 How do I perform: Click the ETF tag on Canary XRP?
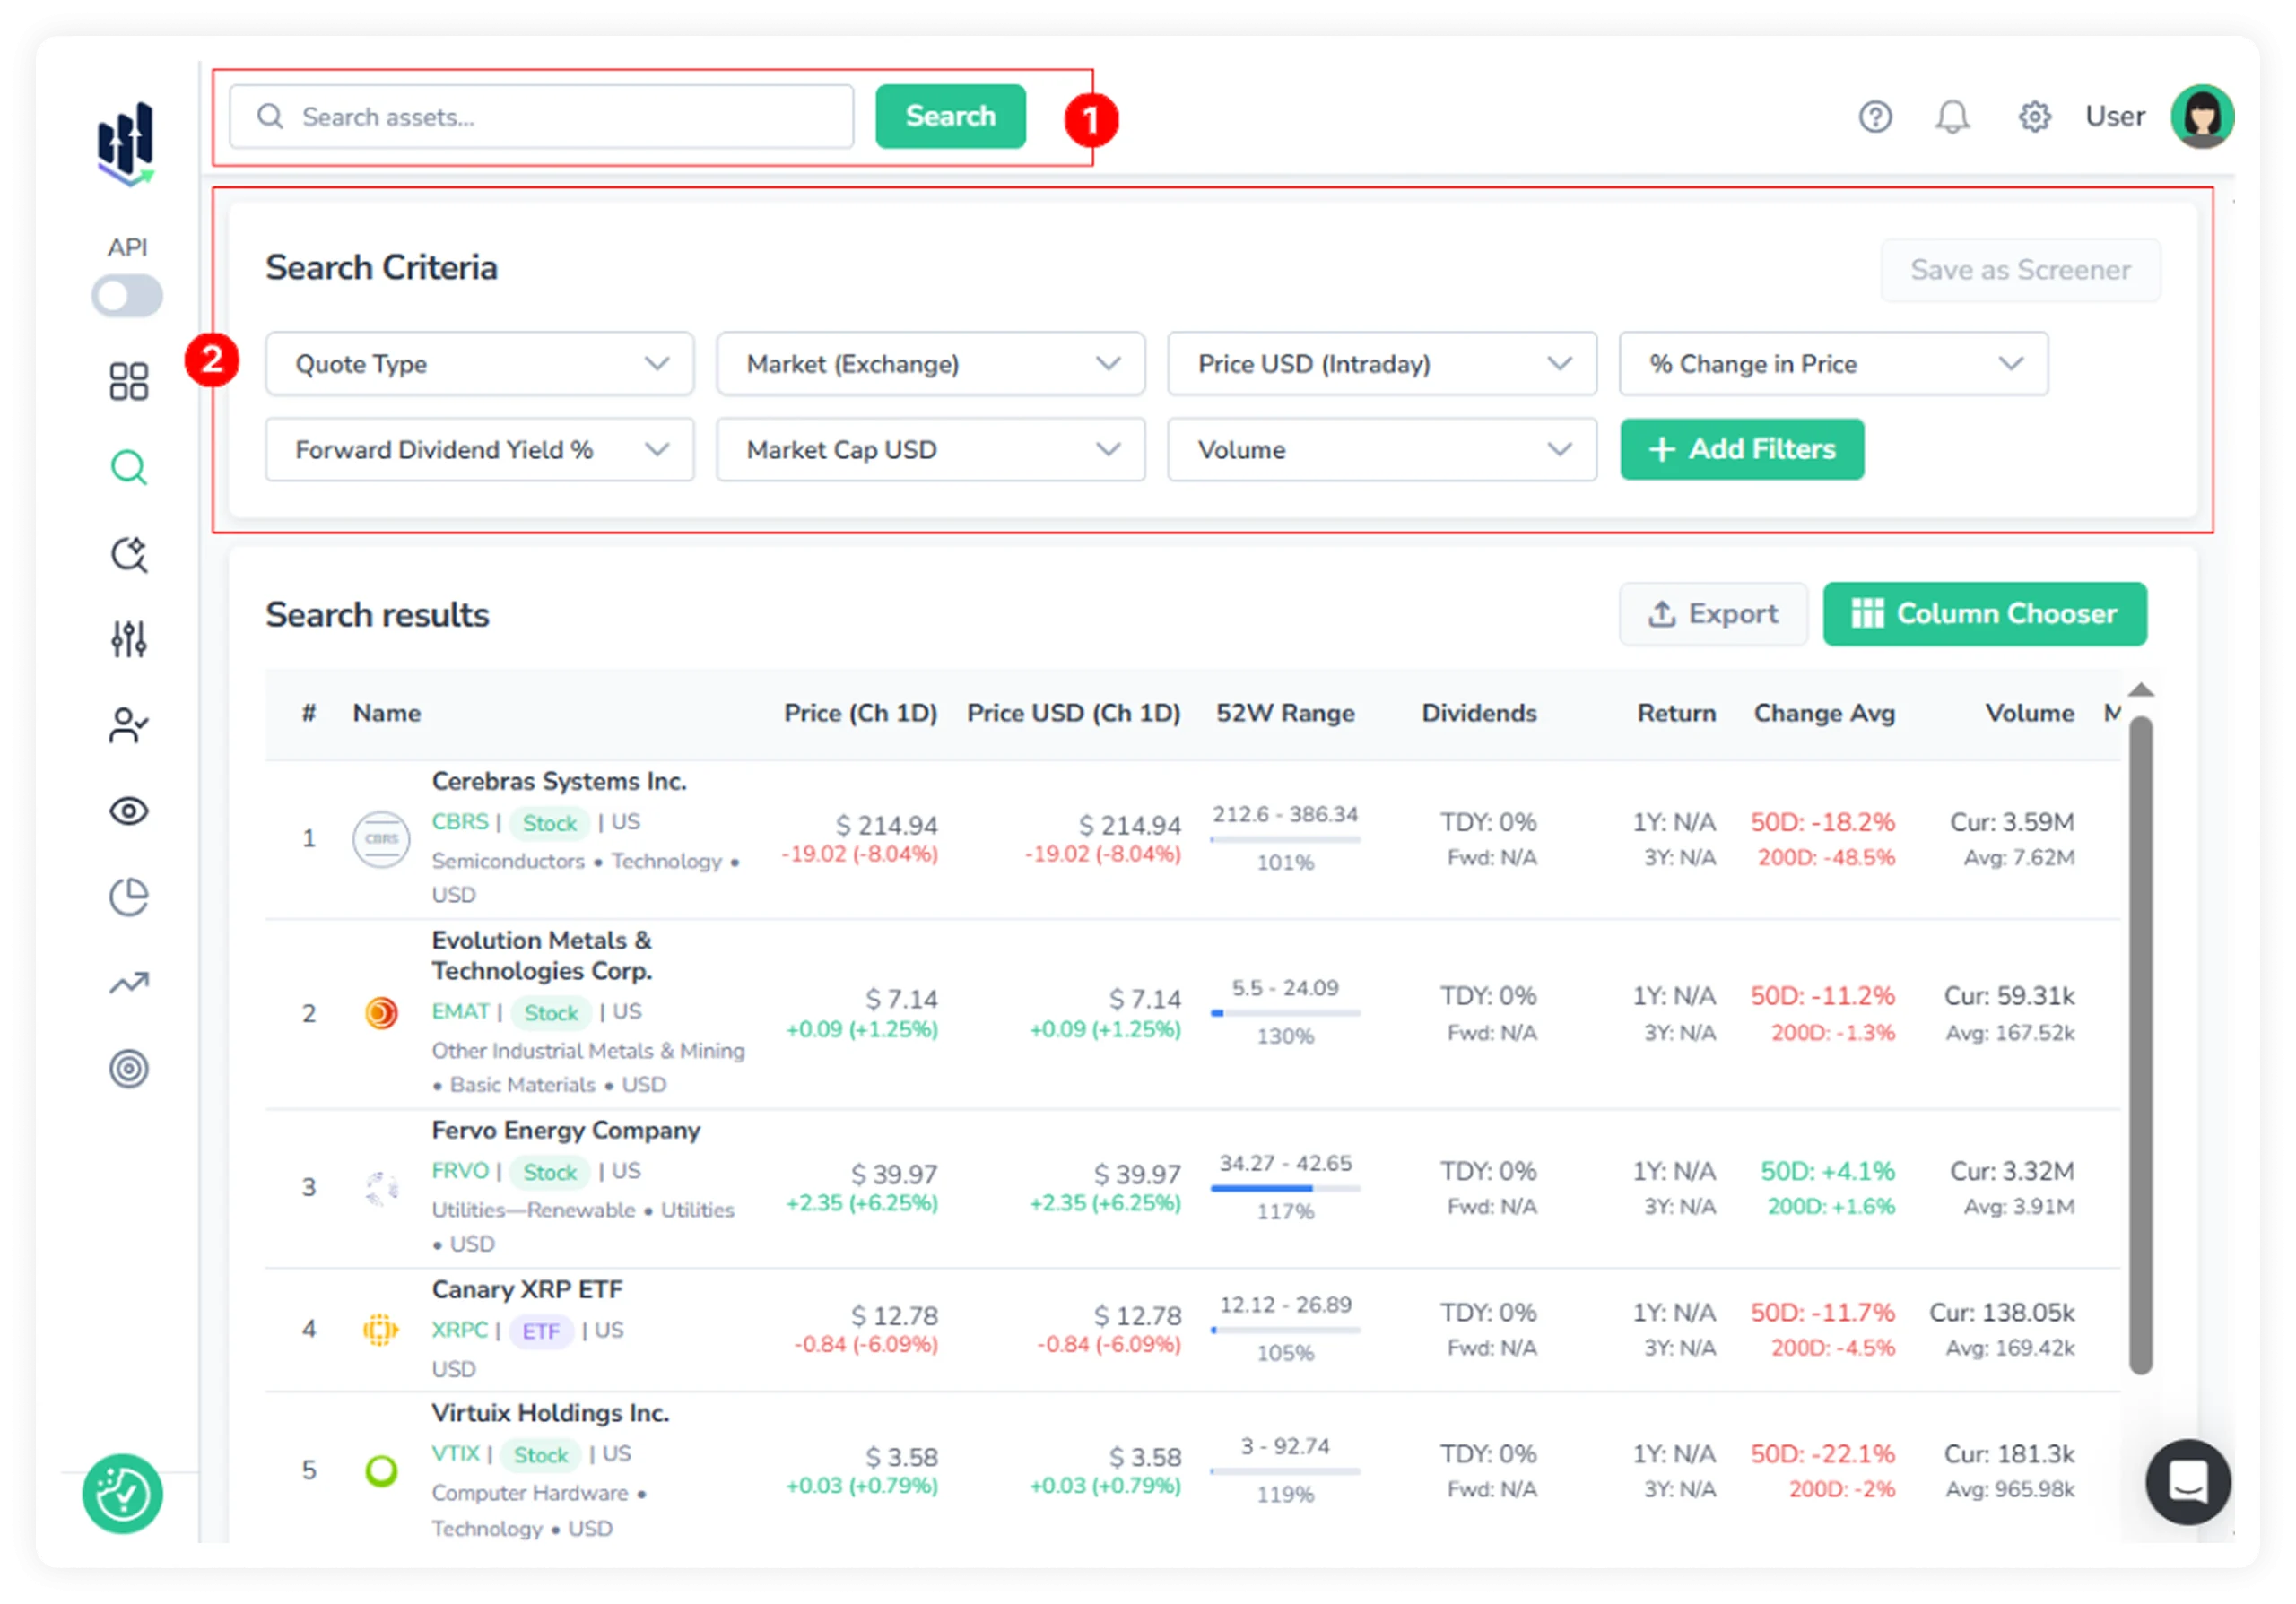(x=541, y=1331)
